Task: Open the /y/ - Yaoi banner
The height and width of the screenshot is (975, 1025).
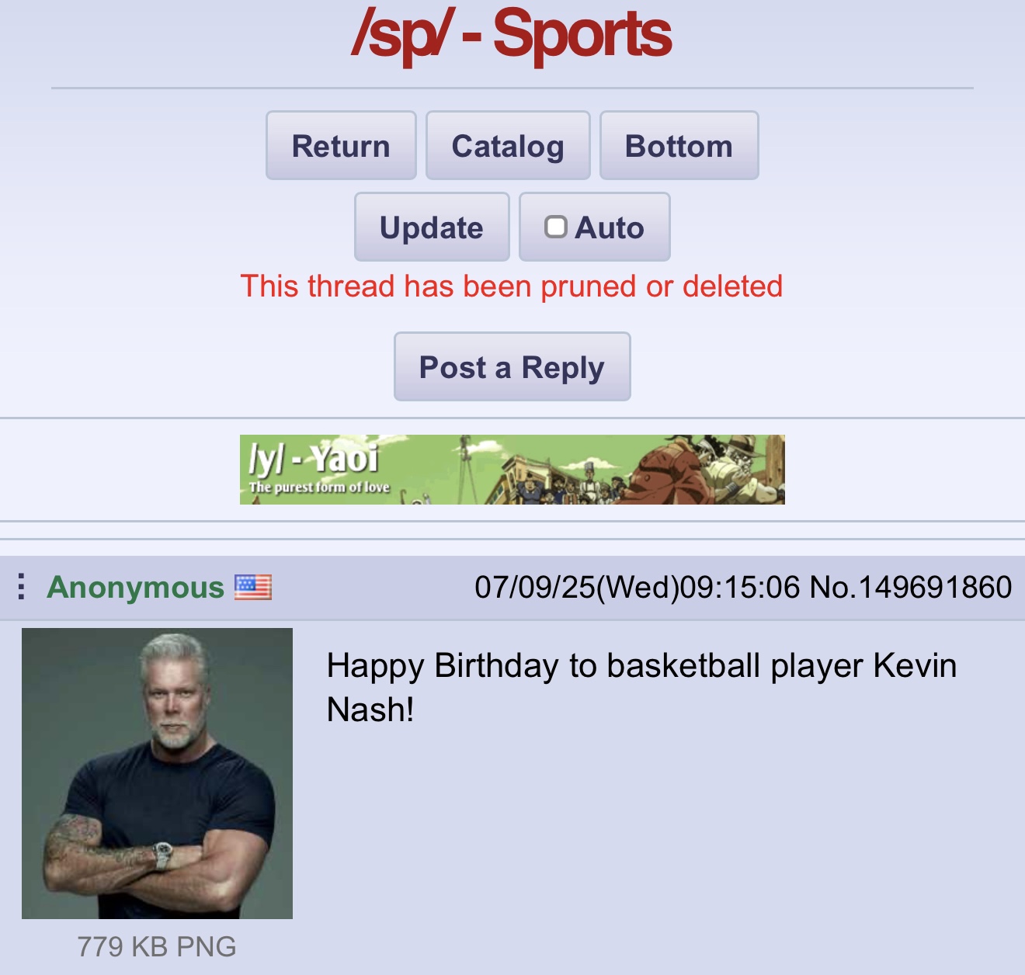Action: click(x=512, y=470)
